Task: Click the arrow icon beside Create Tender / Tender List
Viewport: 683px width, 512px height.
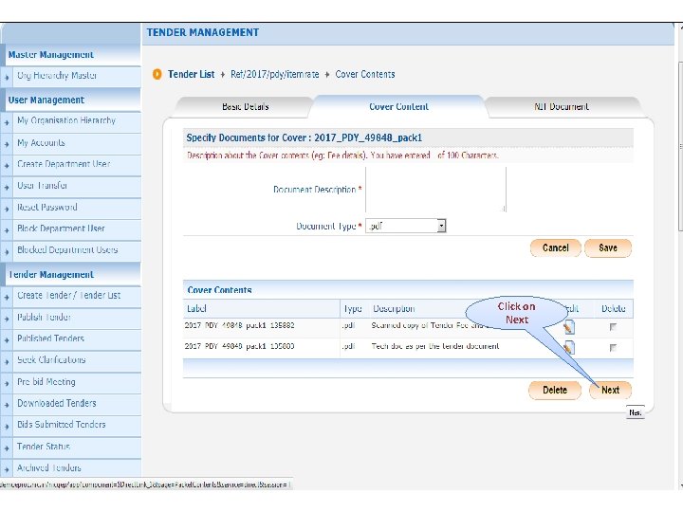Action: [7, 298]
